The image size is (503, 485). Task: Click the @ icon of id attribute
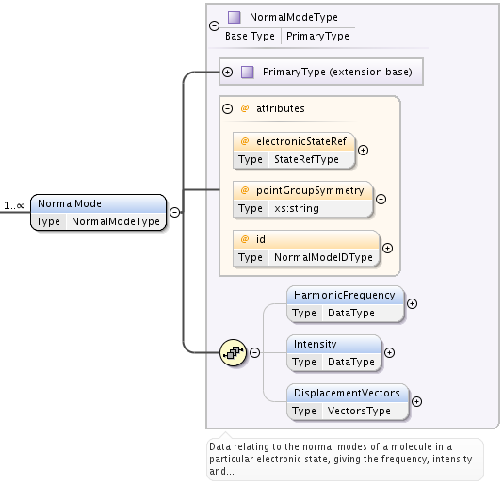(245, 239)
